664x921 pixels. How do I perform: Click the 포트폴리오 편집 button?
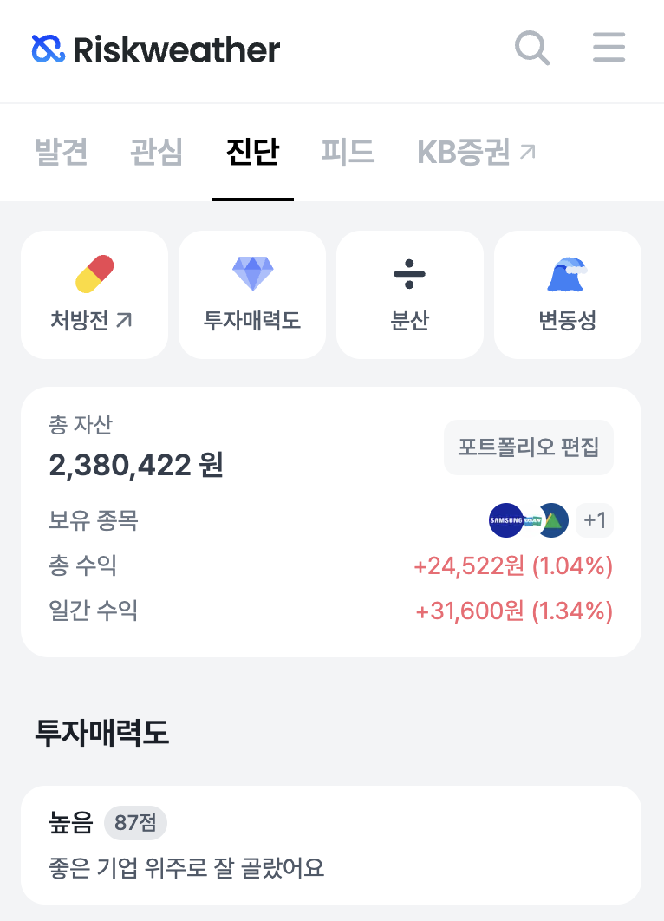point(529,447)
